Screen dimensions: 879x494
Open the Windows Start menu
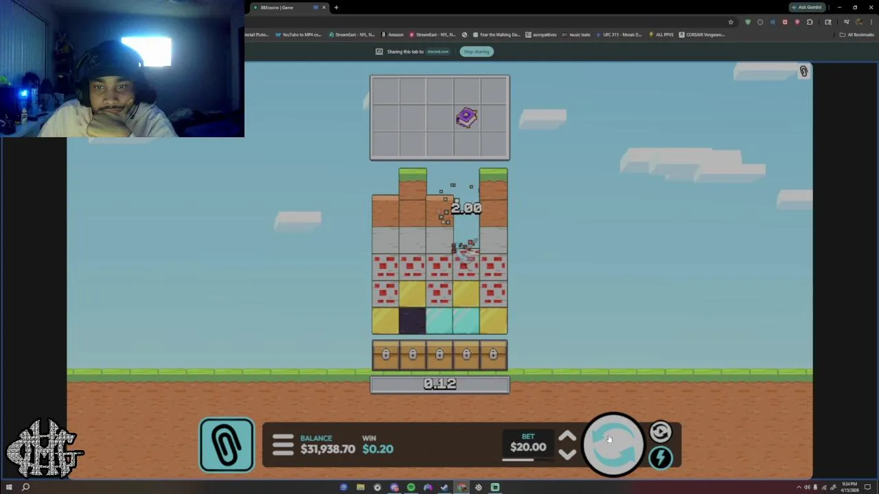coord(9,487)
